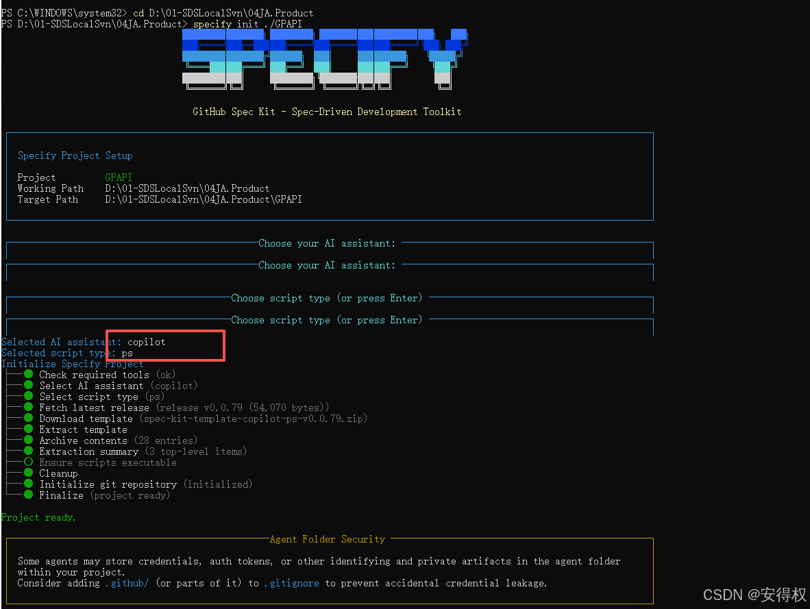The width and height of the screenshot is (810, 609).
Task: Click hollow circle beside Ensure scripts executable
Action: point(28,462)
